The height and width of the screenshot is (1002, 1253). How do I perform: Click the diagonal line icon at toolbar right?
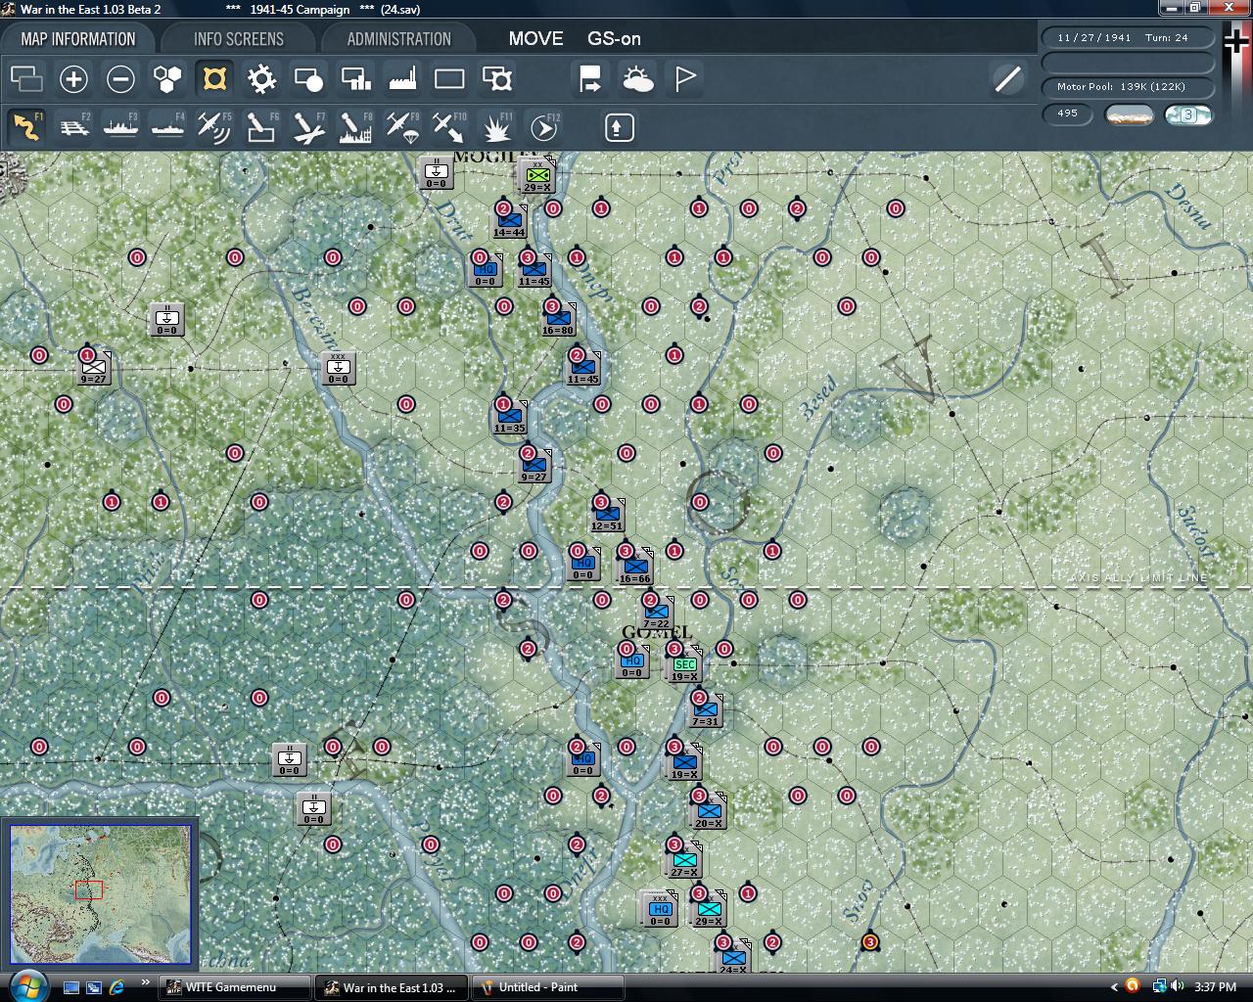[x=1007, y=78]
